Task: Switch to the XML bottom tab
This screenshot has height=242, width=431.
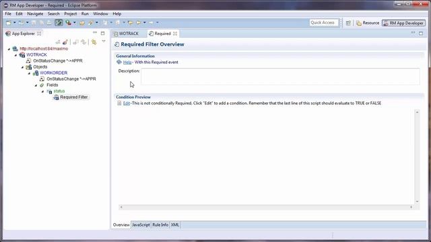Action: pos(175,225)
